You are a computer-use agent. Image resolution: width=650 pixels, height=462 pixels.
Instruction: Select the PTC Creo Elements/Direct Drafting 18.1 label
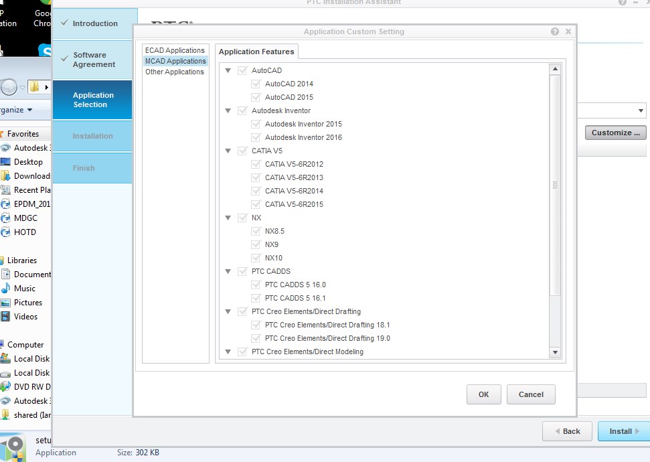pyautogui.click(x=327, y=325)
